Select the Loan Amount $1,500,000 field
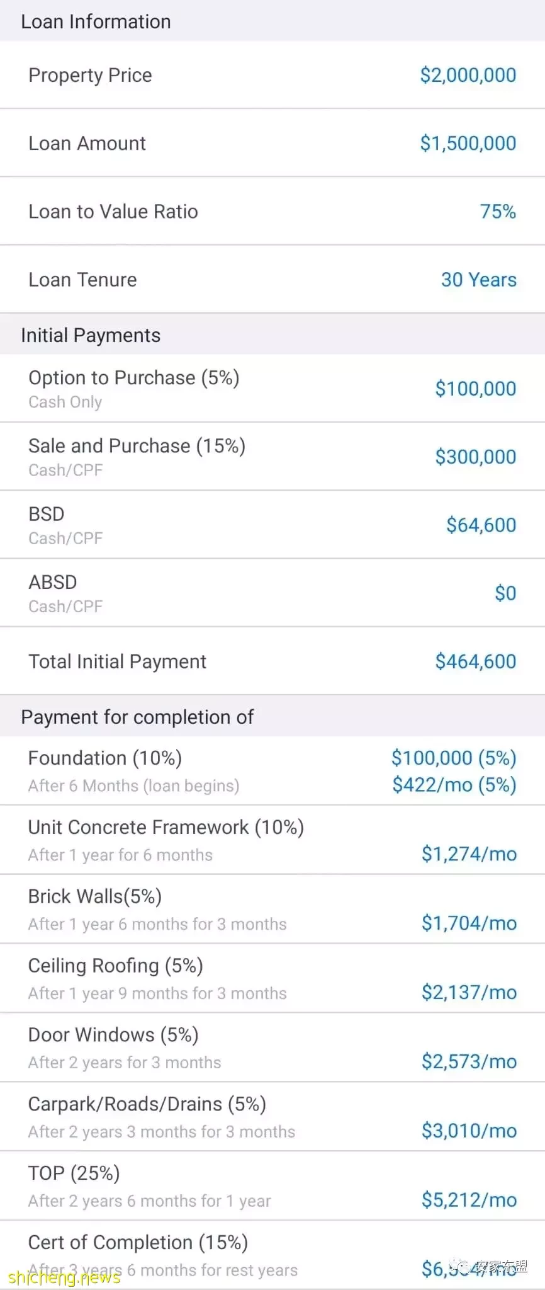This screenshot has height=1290, width=545. click(x=272, y=143)
